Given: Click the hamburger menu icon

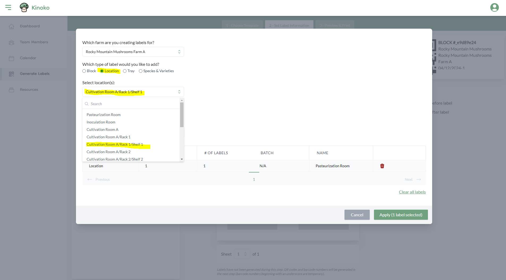Looking at the screenshot, I should [x=8, y=7].
